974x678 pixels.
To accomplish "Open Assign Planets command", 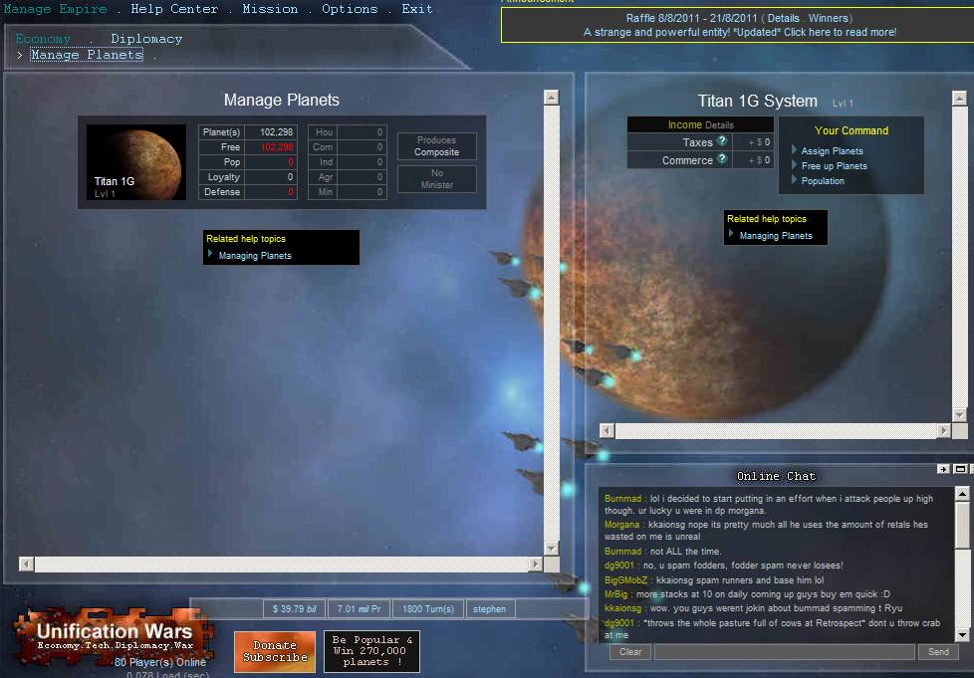I will 832,151.
